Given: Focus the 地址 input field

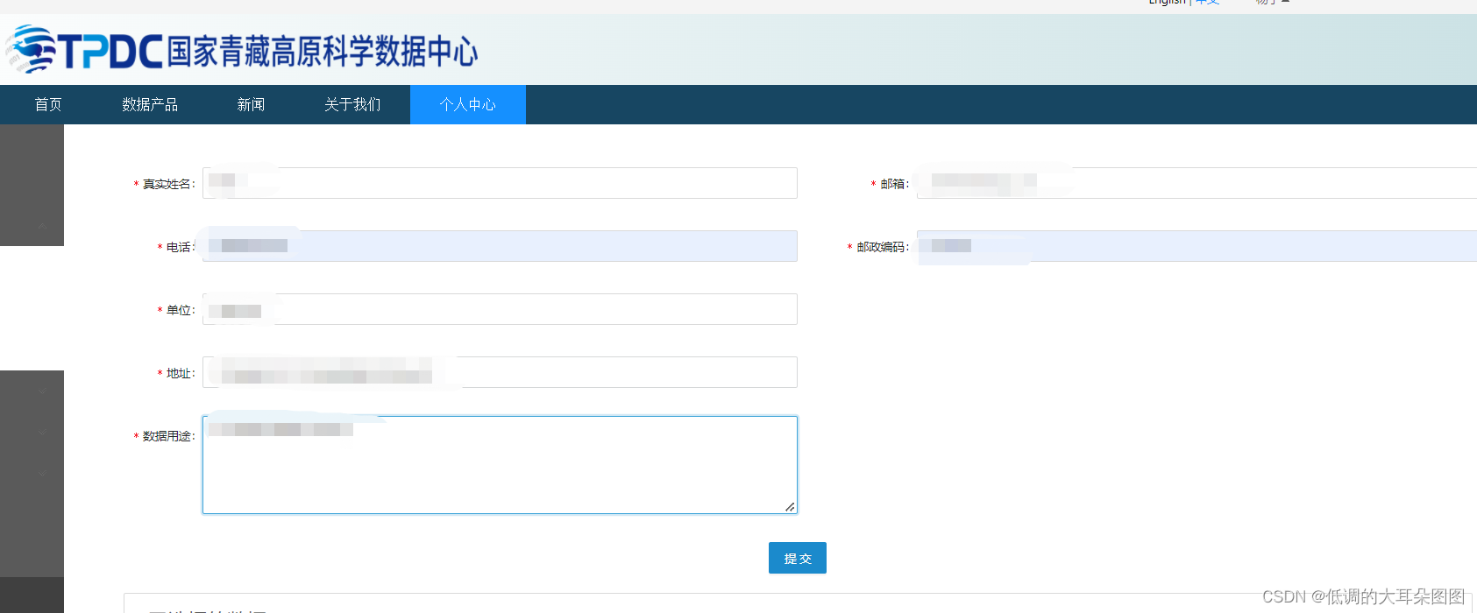Looking at the screenshot, I should tap(500, 372).
